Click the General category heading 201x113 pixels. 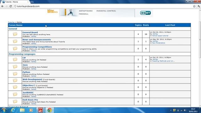tap(13, 29)
